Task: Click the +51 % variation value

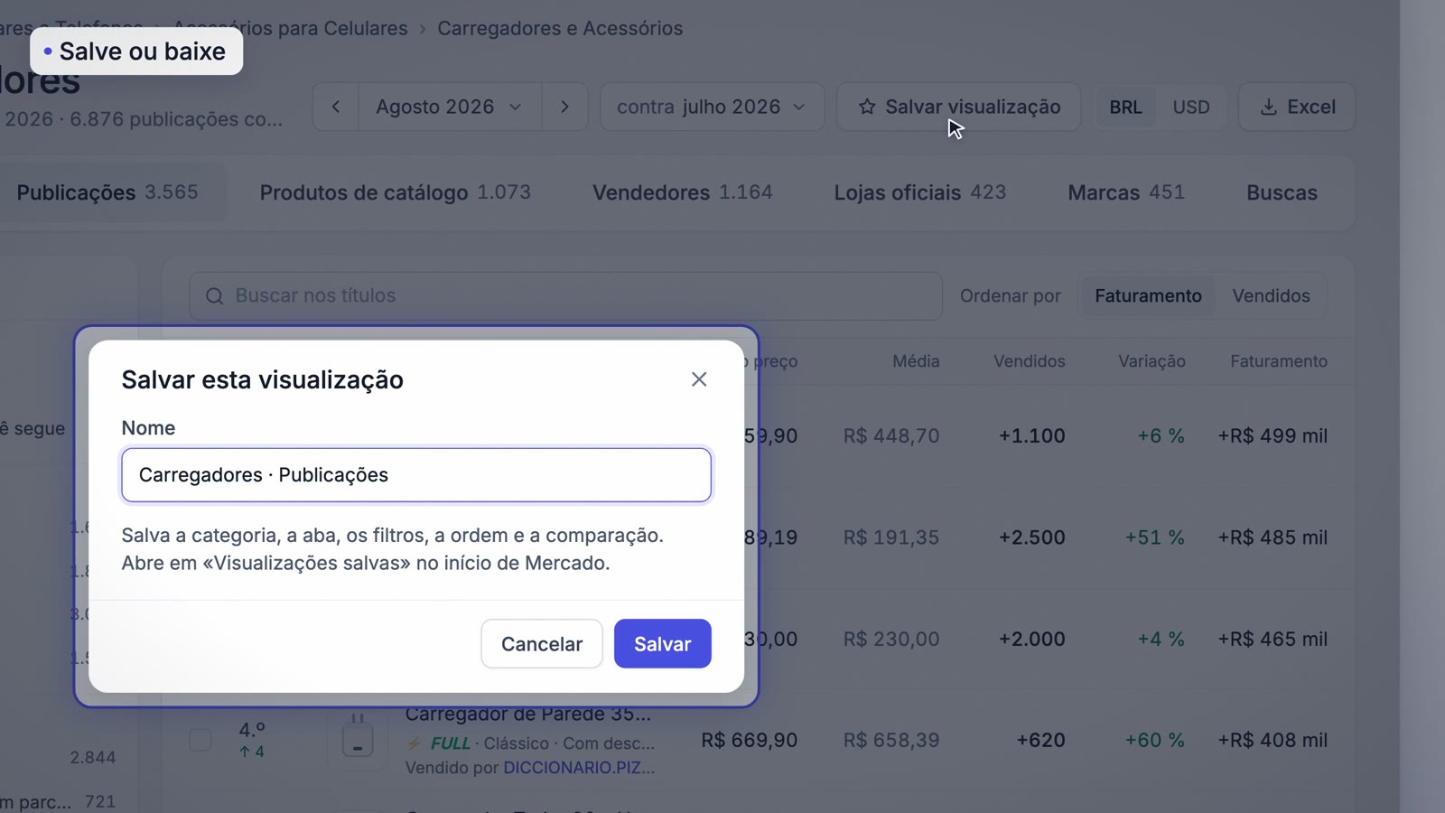Action: click(x=1154, y=537)
